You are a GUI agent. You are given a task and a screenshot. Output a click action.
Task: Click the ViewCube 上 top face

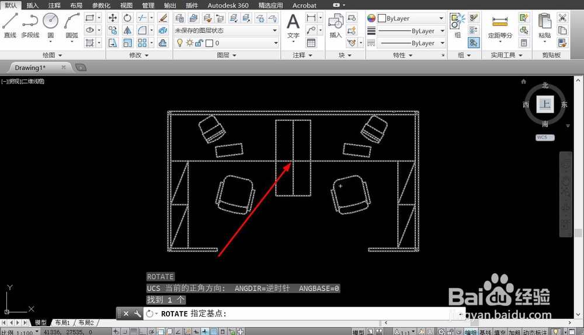545,104
